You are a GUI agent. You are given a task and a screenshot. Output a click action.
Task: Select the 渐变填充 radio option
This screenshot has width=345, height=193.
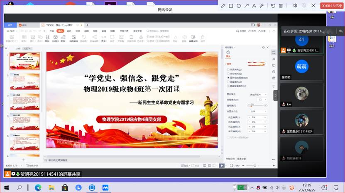228,74
